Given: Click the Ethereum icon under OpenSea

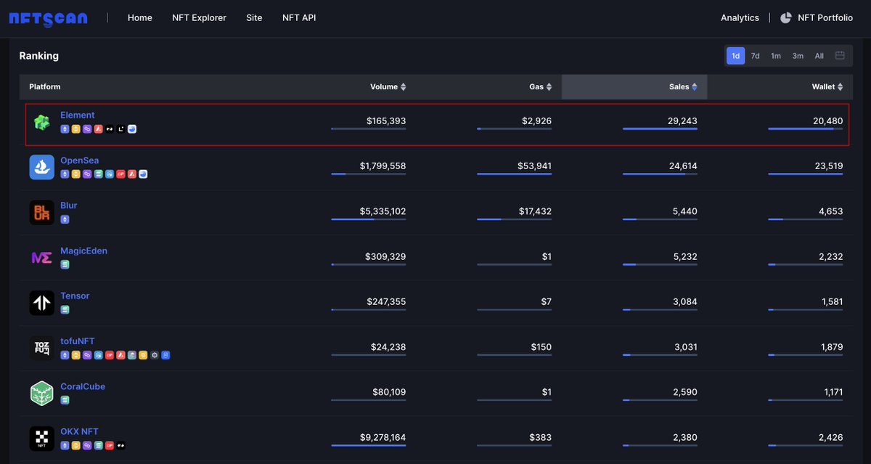Looking at the screenshot, I should (x=65, y=174).
